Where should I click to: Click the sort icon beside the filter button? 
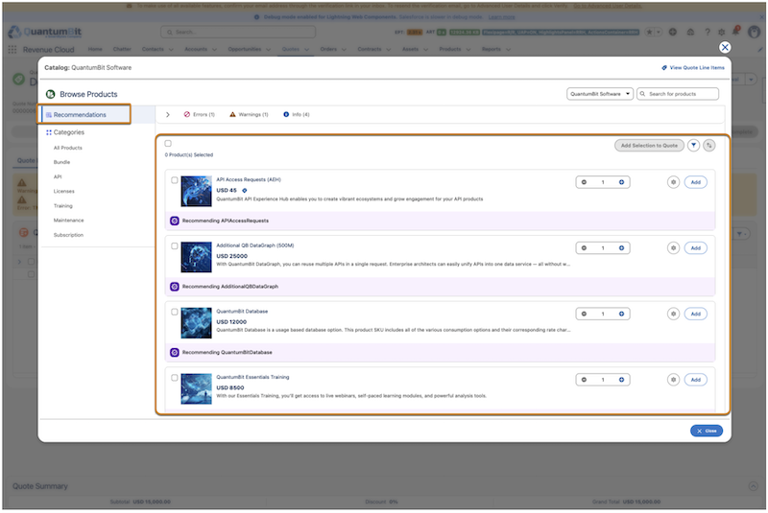(709, 146)
